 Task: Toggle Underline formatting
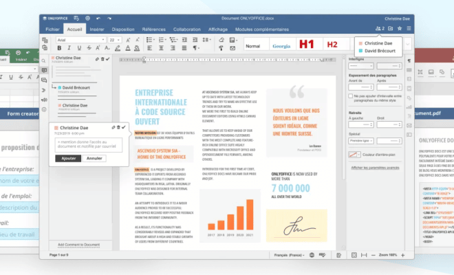[x=79, y=47]
